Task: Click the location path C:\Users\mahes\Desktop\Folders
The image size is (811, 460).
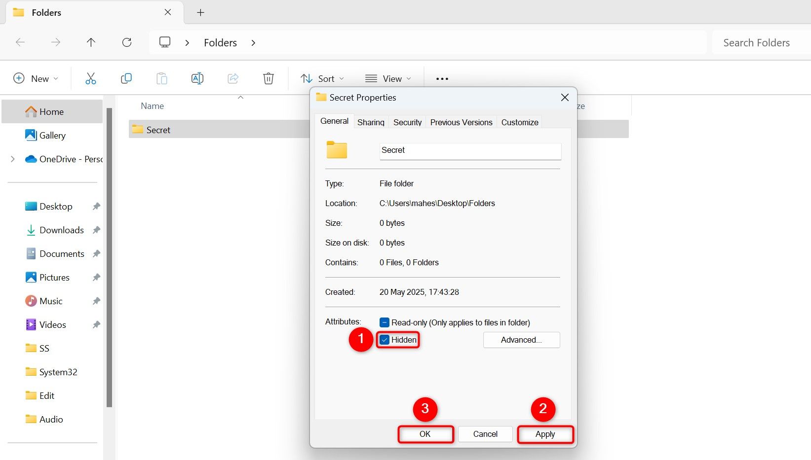Action: [437, 203]
